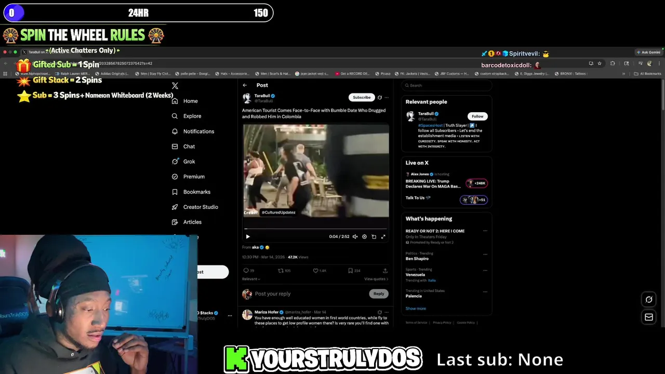The image size is (665, 374).
Task: Open View quotes link
Action: [376, 279]
